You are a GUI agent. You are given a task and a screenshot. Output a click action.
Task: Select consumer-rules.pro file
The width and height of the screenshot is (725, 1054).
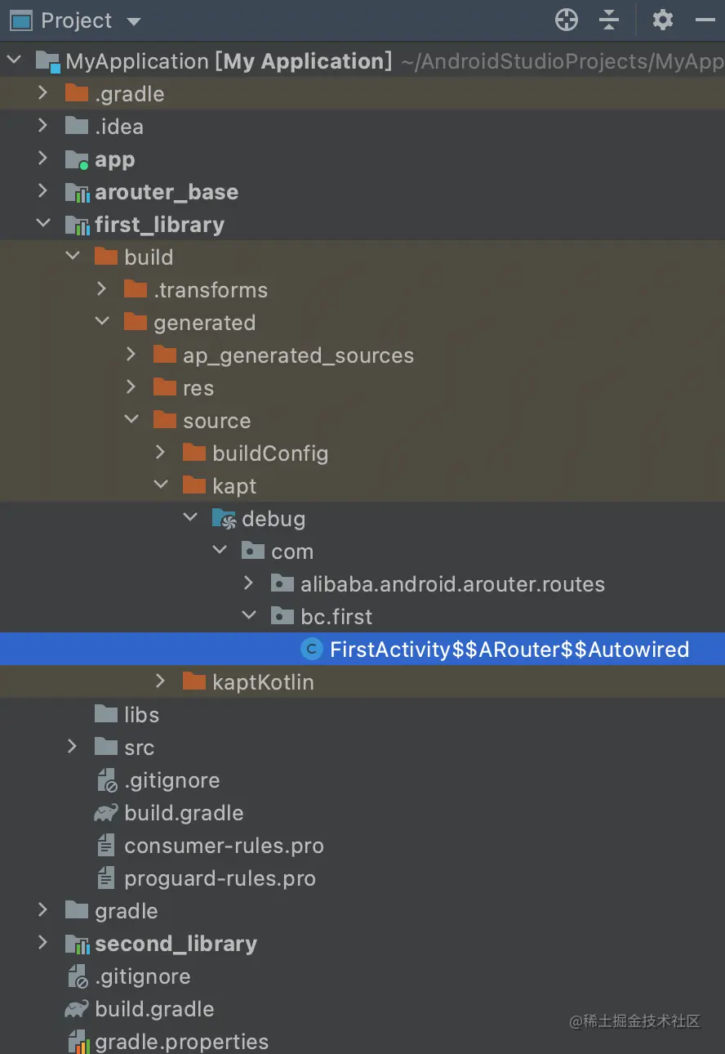point(224,846)
